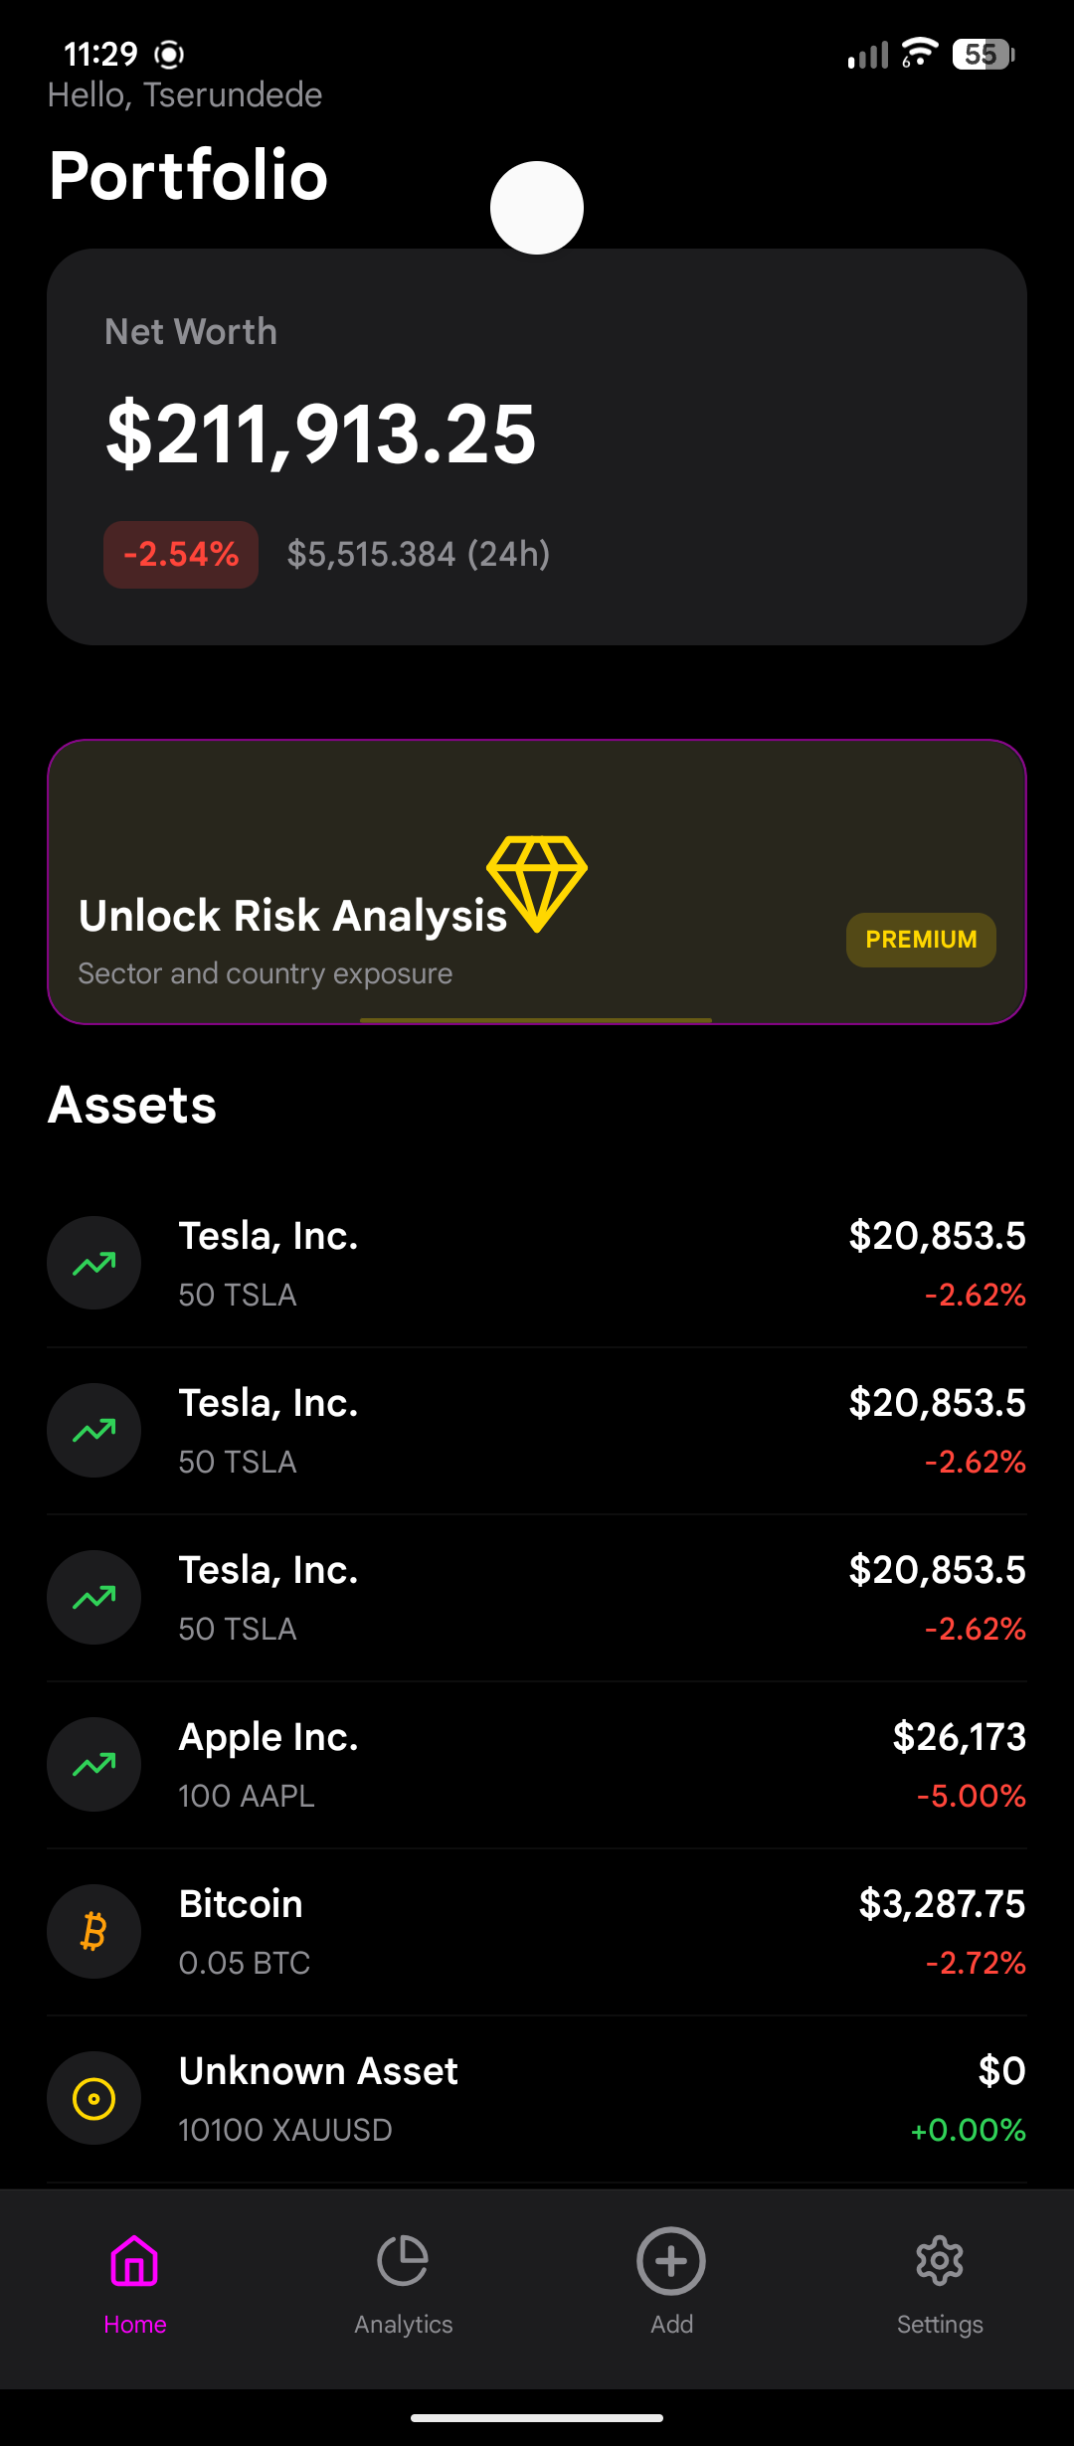Open the Analytics pie chart icon

403,2261
